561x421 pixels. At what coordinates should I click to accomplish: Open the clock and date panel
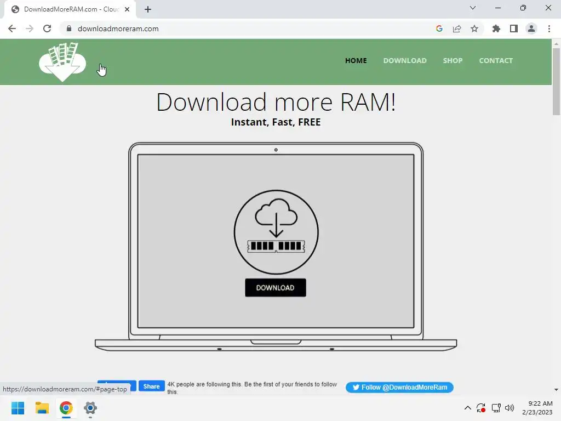(537, 408)
